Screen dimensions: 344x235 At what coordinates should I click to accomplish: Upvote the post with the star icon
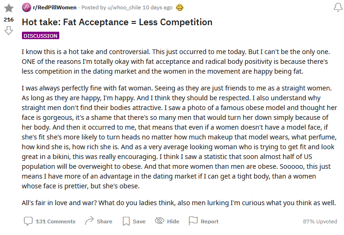coord(8,8)
